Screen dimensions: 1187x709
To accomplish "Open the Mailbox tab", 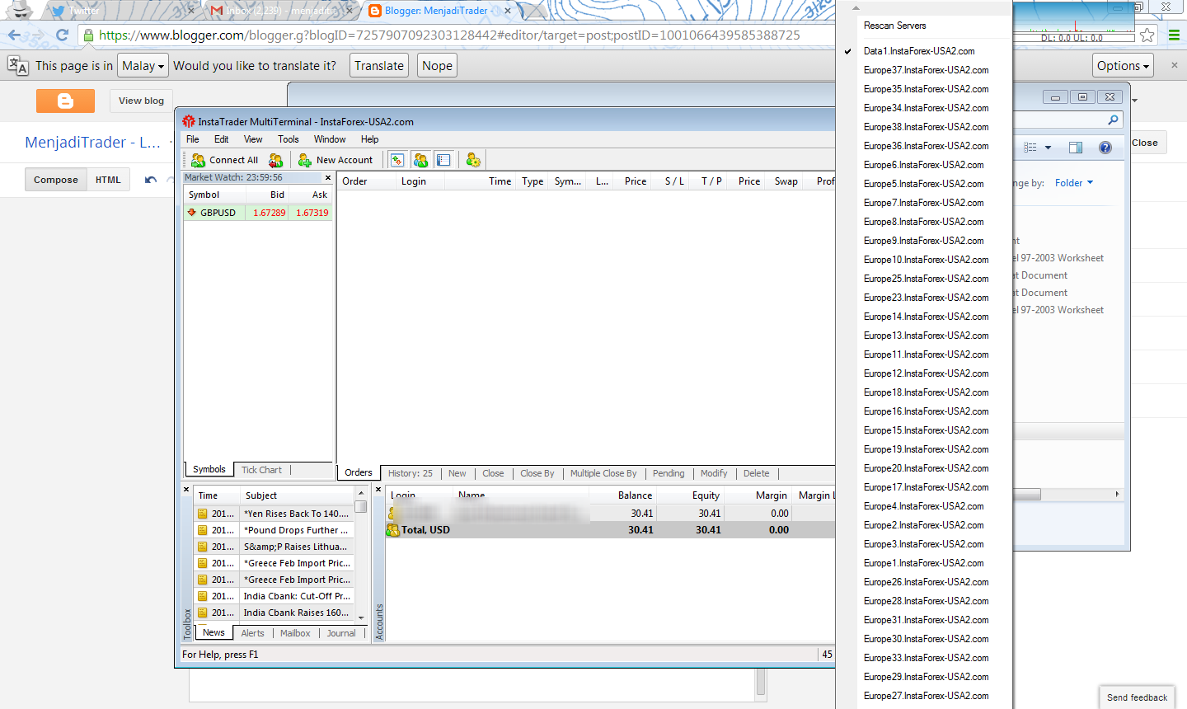I will pos(295,633).
